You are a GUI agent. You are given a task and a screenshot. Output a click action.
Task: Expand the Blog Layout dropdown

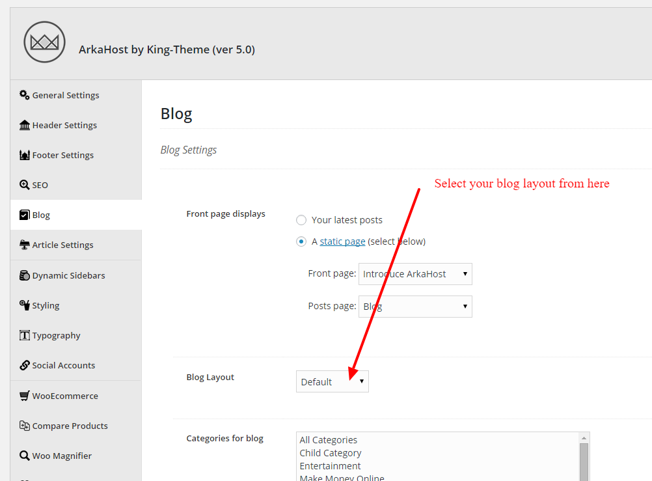click(x=333, y=381)
